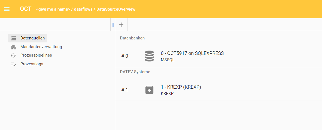Open the hamburger navigation menu
Viewport: 322px width, 130px height.
point(7,9)
